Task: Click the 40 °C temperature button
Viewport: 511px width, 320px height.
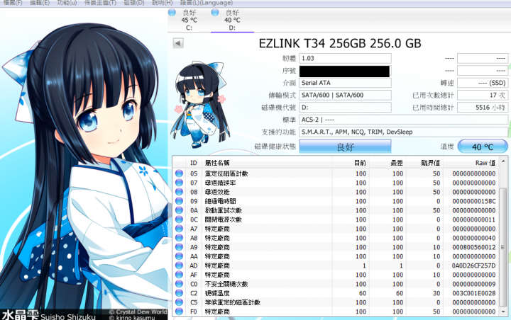Action: click(483, 147)
